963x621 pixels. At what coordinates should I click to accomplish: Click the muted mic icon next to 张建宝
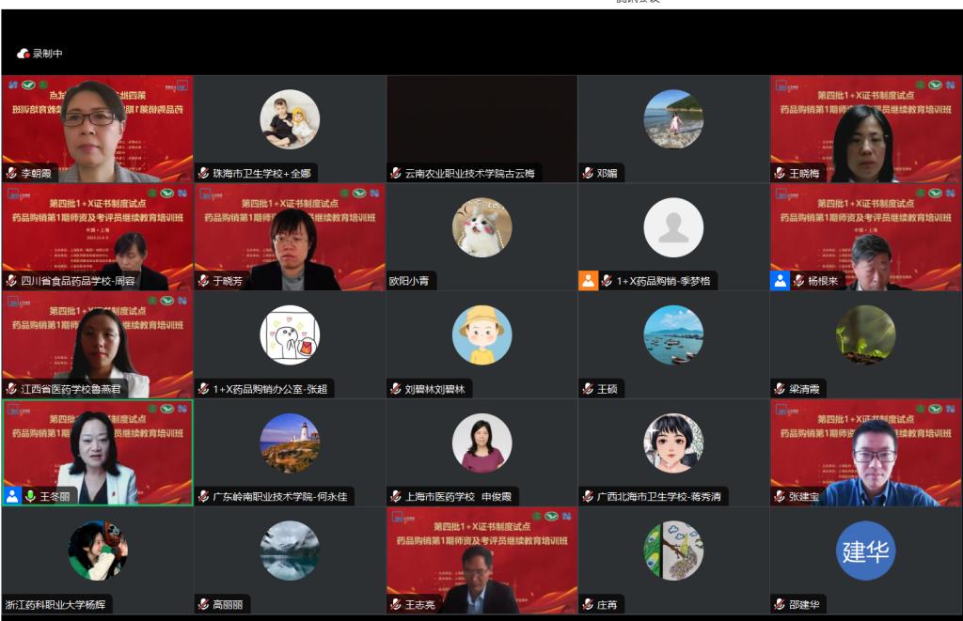(x=780, y=496)
